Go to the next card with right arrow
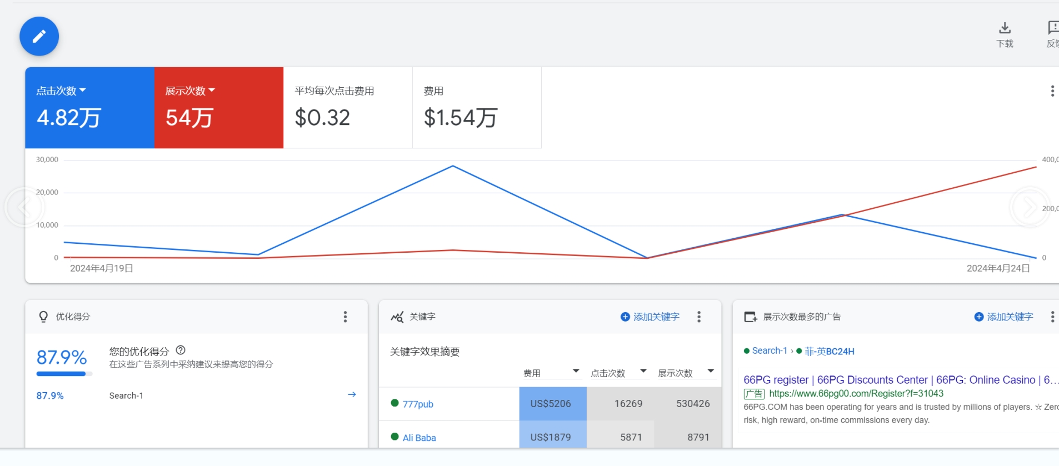This screenshot has width=1059, height=466. click(1030, 207)
